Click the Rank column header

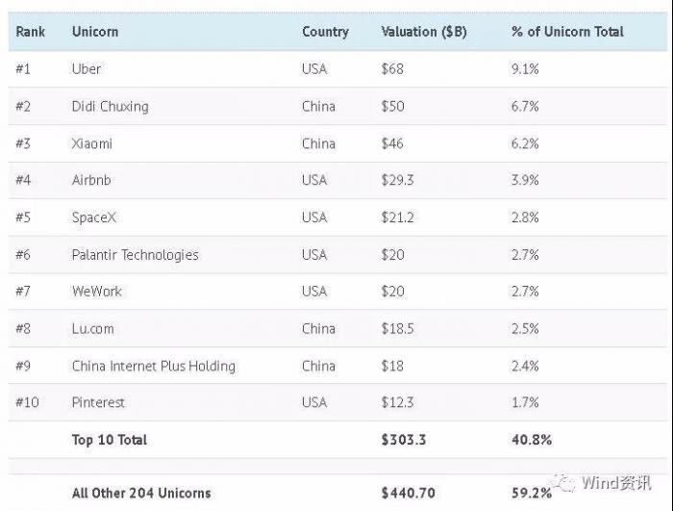31,32
